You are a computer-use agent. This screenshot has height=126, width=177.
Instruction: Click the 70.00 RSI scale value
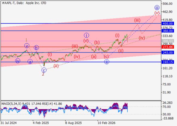click(x=167, y=107)
